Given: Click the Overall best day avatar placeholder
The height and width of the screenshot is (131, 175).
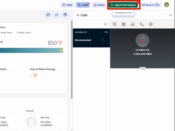Looking at the screenshot, I should pos(31,122).
